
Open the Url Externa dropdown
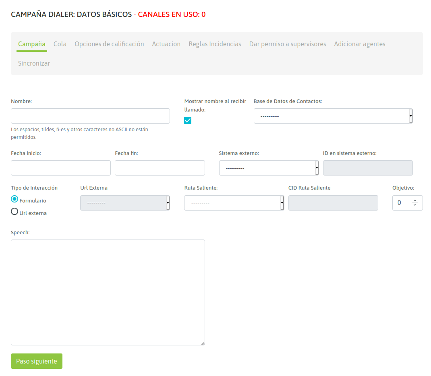click(125, 203)
